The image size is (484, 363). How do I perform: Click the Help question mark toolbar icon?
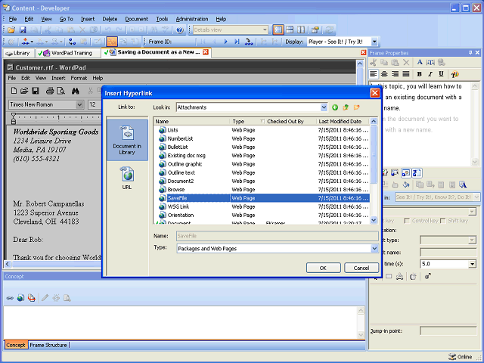179,29
